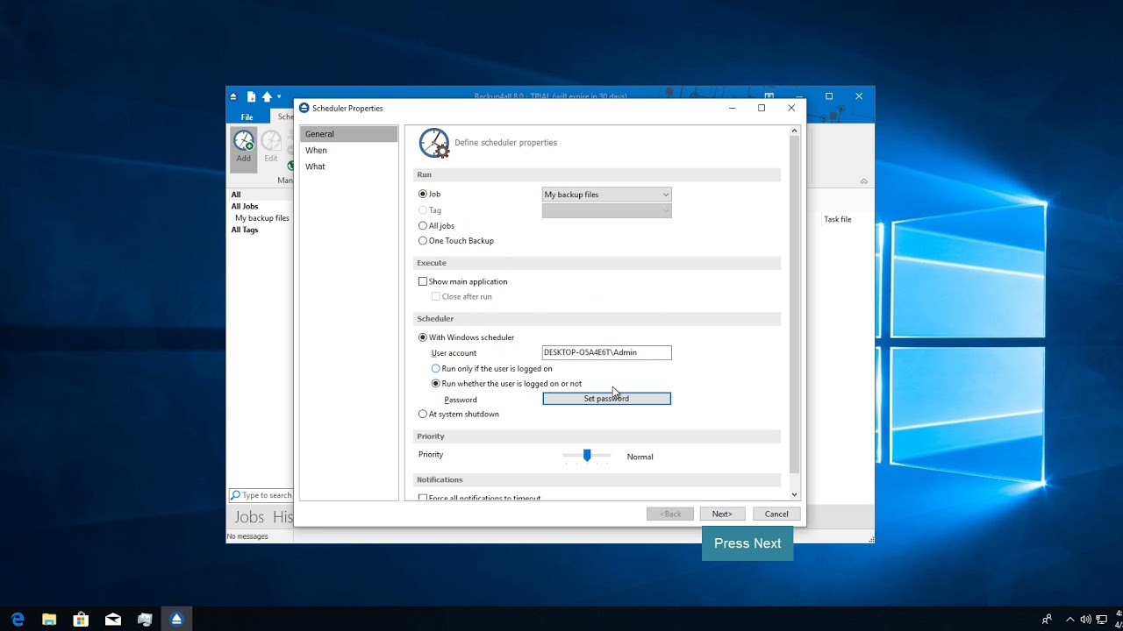Click the dialog's vertical scrollbar down arrow

(795, 494)
